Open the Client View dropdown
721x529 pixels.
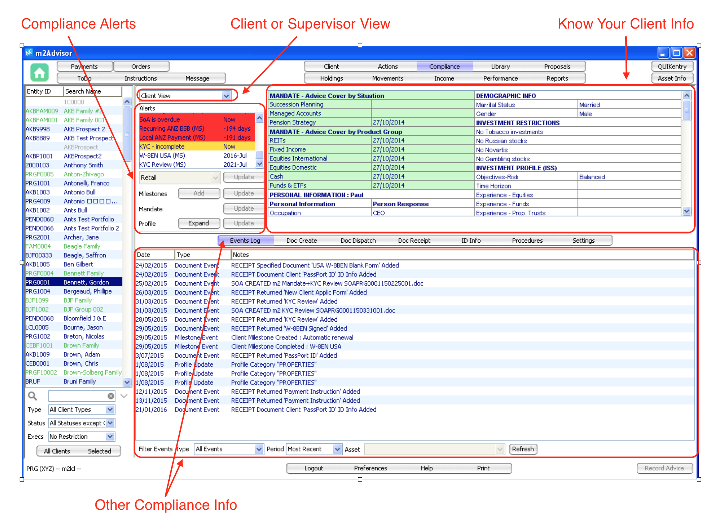226,96
